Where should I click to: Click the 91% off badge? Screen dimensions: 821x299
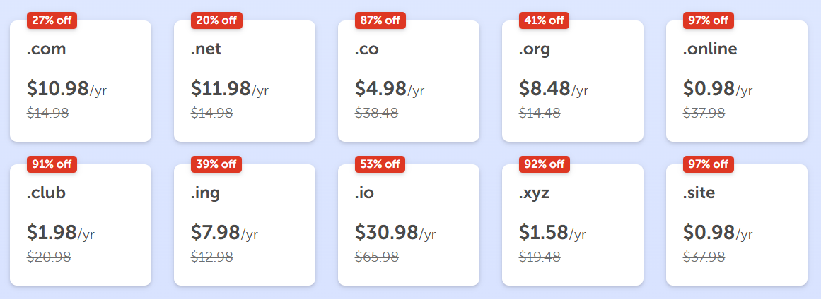(x=52, y=164)
